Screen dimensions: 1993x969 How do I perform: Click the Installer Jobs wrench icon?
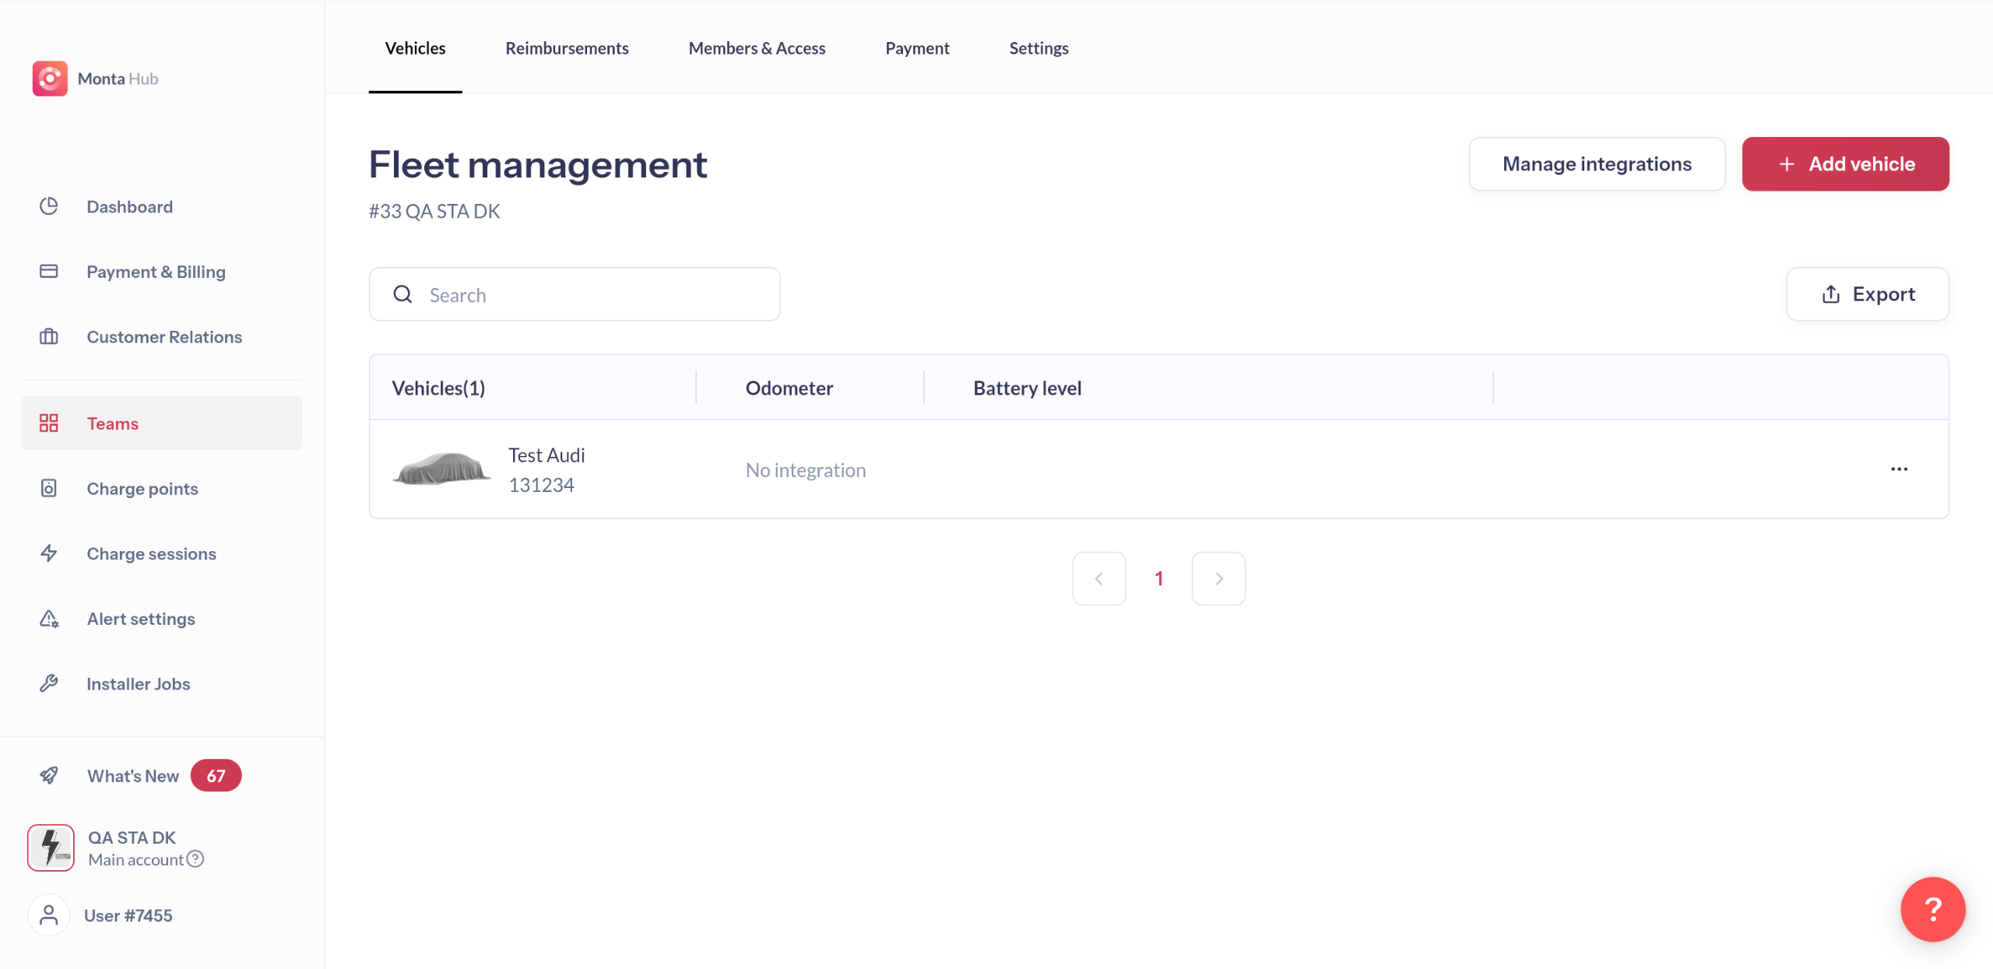49,683
